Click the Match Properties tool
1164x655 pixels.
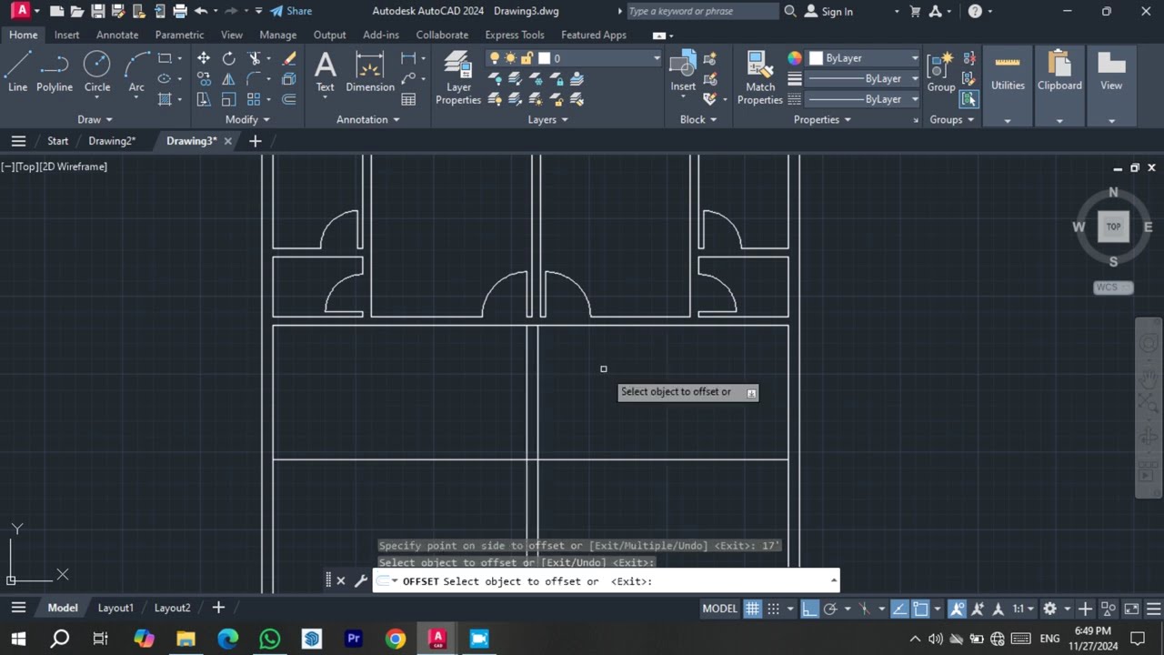point(760,78)
